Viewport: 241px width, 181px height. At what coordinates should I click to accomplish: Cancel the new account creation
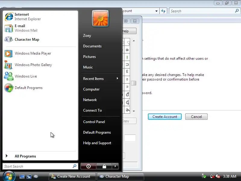196,117
